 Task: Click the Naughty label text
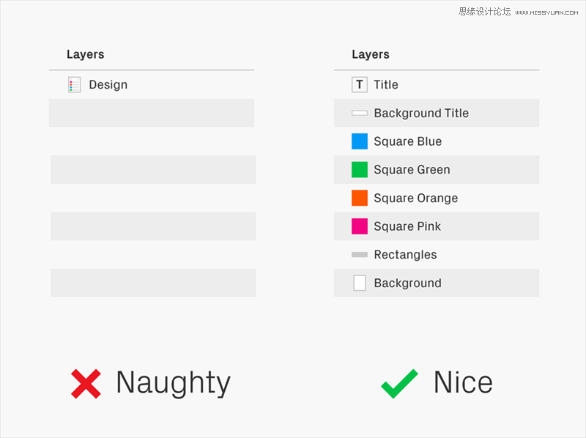174,384
